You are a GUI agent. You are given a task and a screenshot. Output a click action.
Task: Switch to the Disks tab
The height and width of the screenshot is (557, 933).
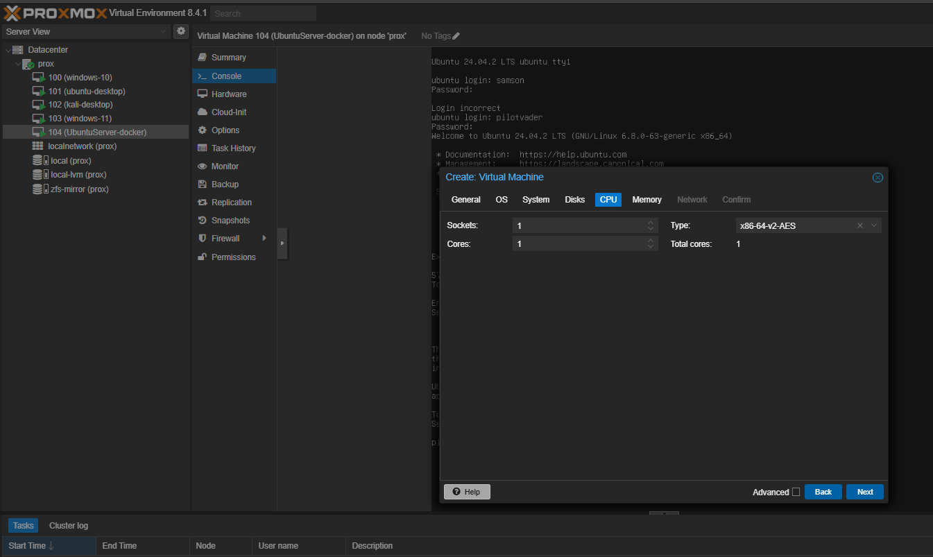pos(574,200)
